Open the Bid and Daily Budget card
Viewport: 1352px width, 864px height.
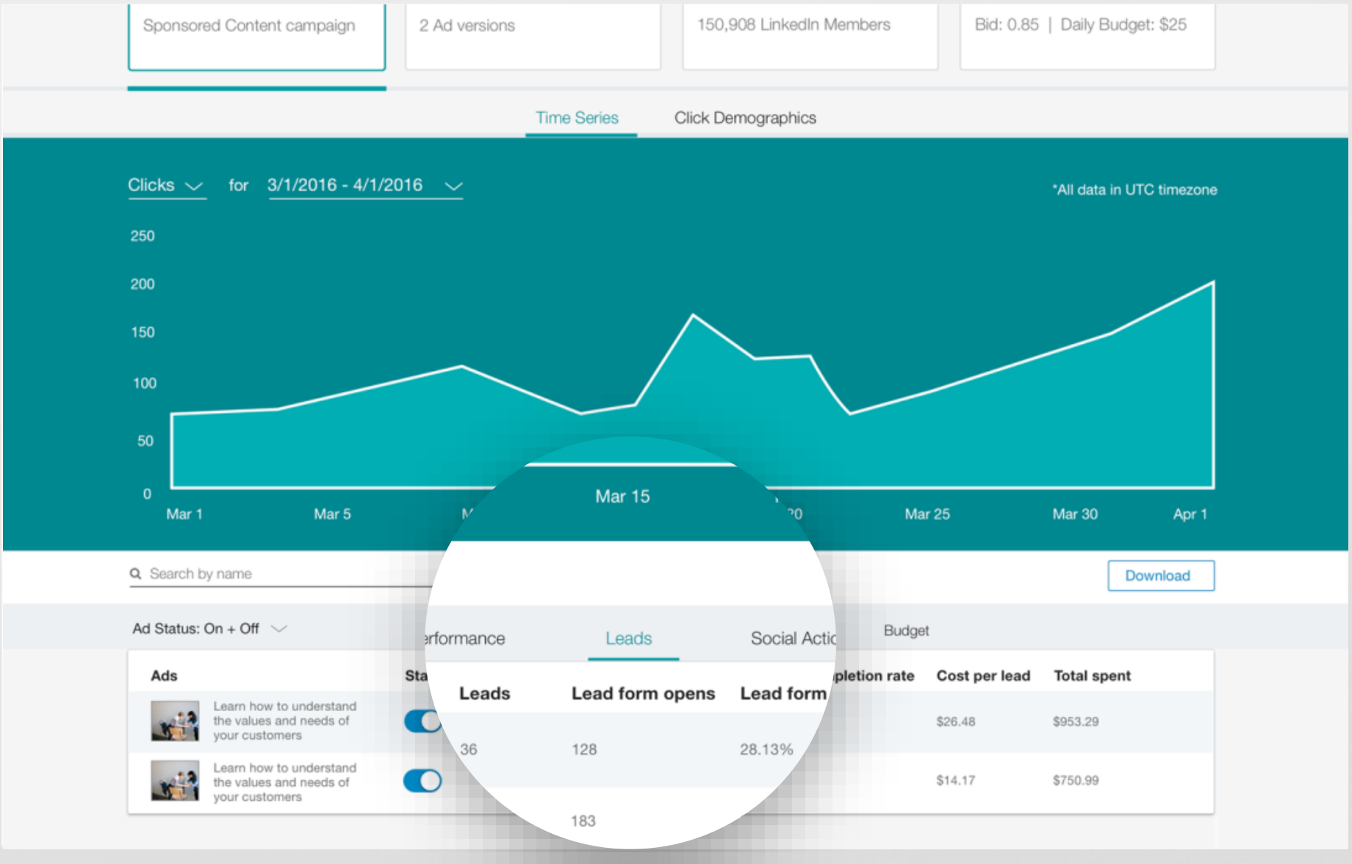click(1087, 35)
